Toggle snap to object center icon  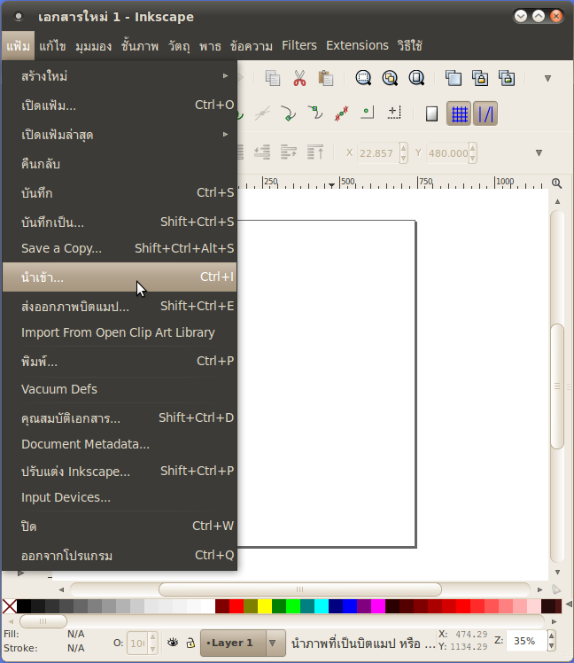tap(368, 113)
